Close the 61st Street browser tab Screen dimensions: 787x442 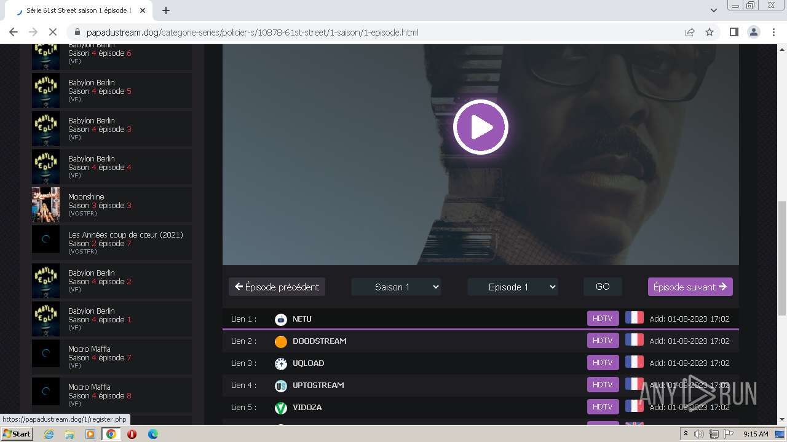(x=143, y=10)
